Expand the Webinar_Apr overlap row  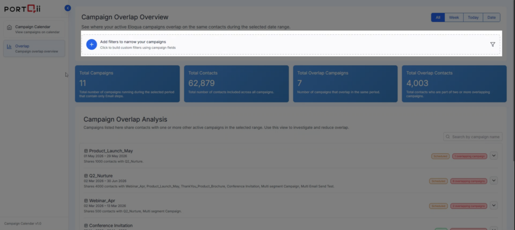coord(493,205)
